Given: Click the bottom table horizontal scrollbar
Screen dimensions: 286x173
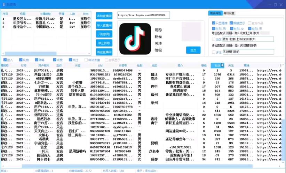Looking at the screenshot, I should [x=137, y=166].
